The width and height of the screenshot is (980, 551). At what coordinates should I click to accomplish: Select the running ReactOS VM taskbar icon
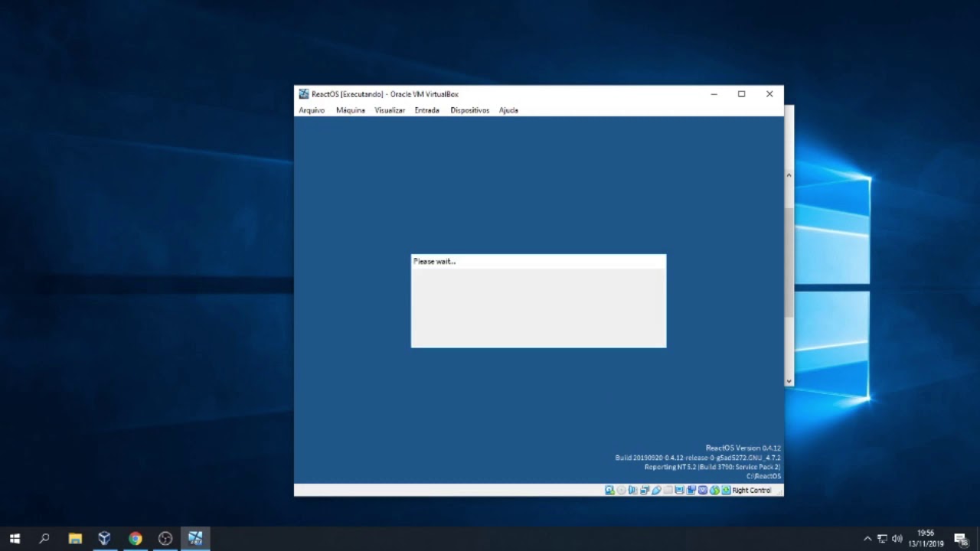click(195, 539)
